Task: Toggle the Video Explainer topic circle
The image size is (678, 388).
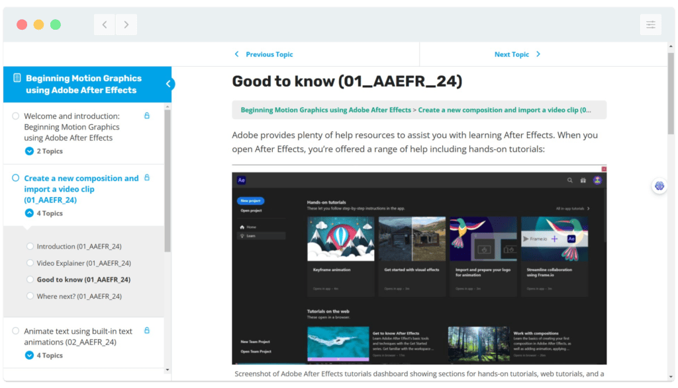Action: pyautogui.click(x=30, y=262)
